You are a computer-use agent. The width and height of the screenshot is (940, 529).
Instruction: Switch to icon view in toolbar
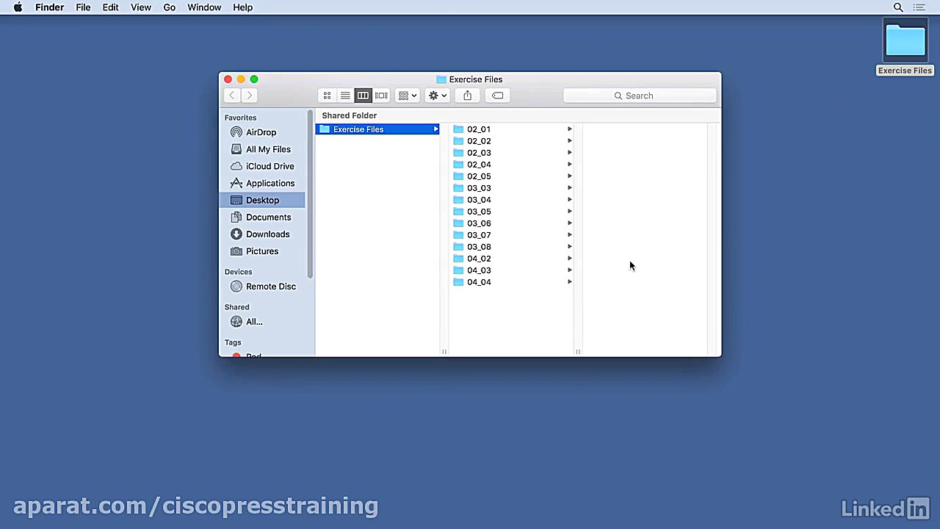[x=327, y=96]
